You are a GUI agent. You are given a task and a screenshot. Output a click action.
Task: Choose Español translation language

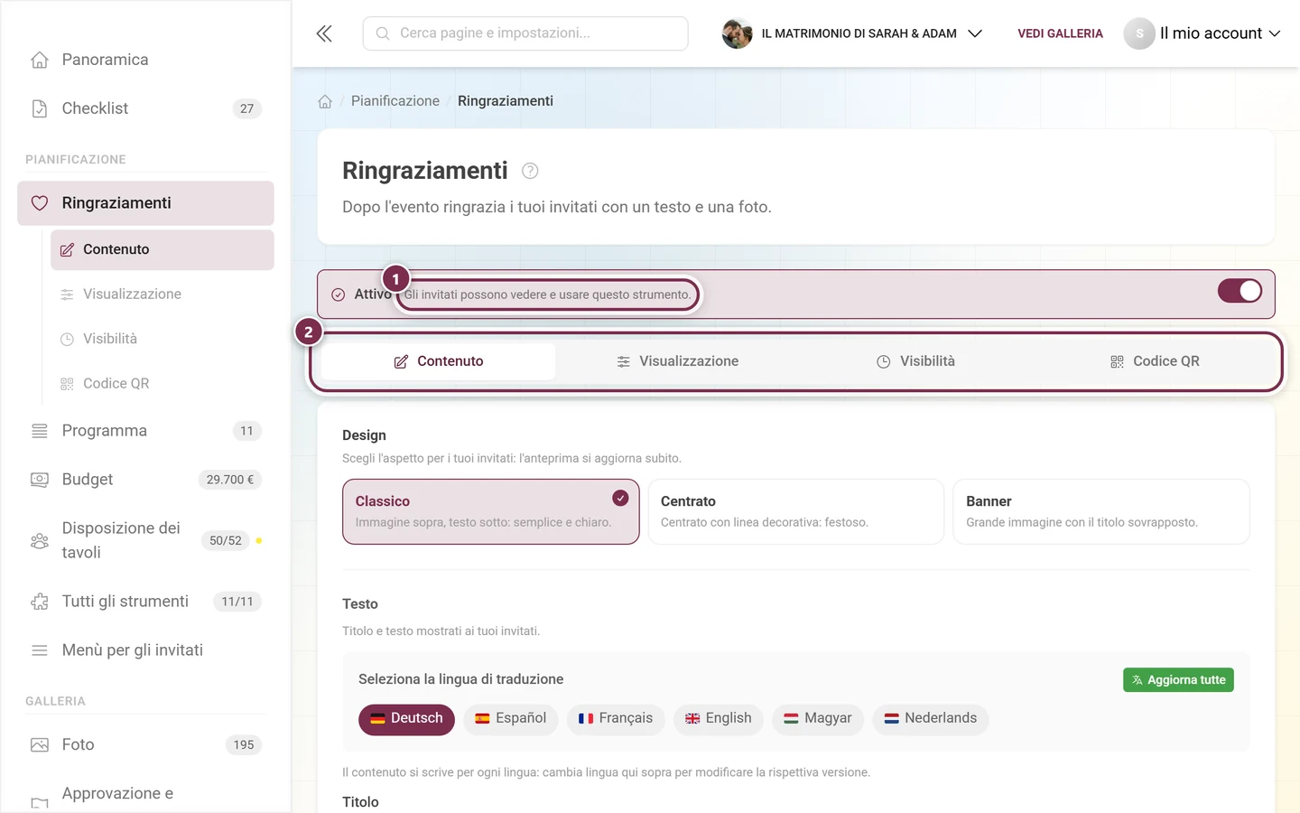click(x=511, y=719)
